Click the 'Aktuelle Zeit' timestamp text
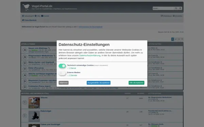This screenshot has width=204, height=127. tap(171, 32)
